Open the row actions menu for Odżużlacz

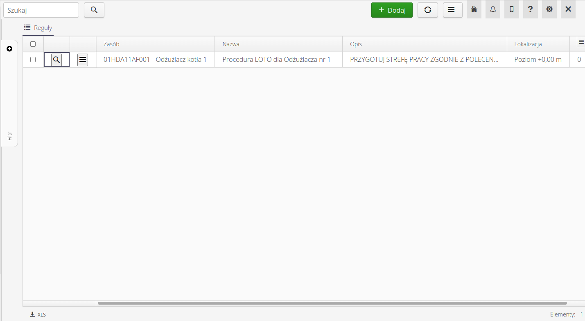pyautogui.click(x=83, y=60)
